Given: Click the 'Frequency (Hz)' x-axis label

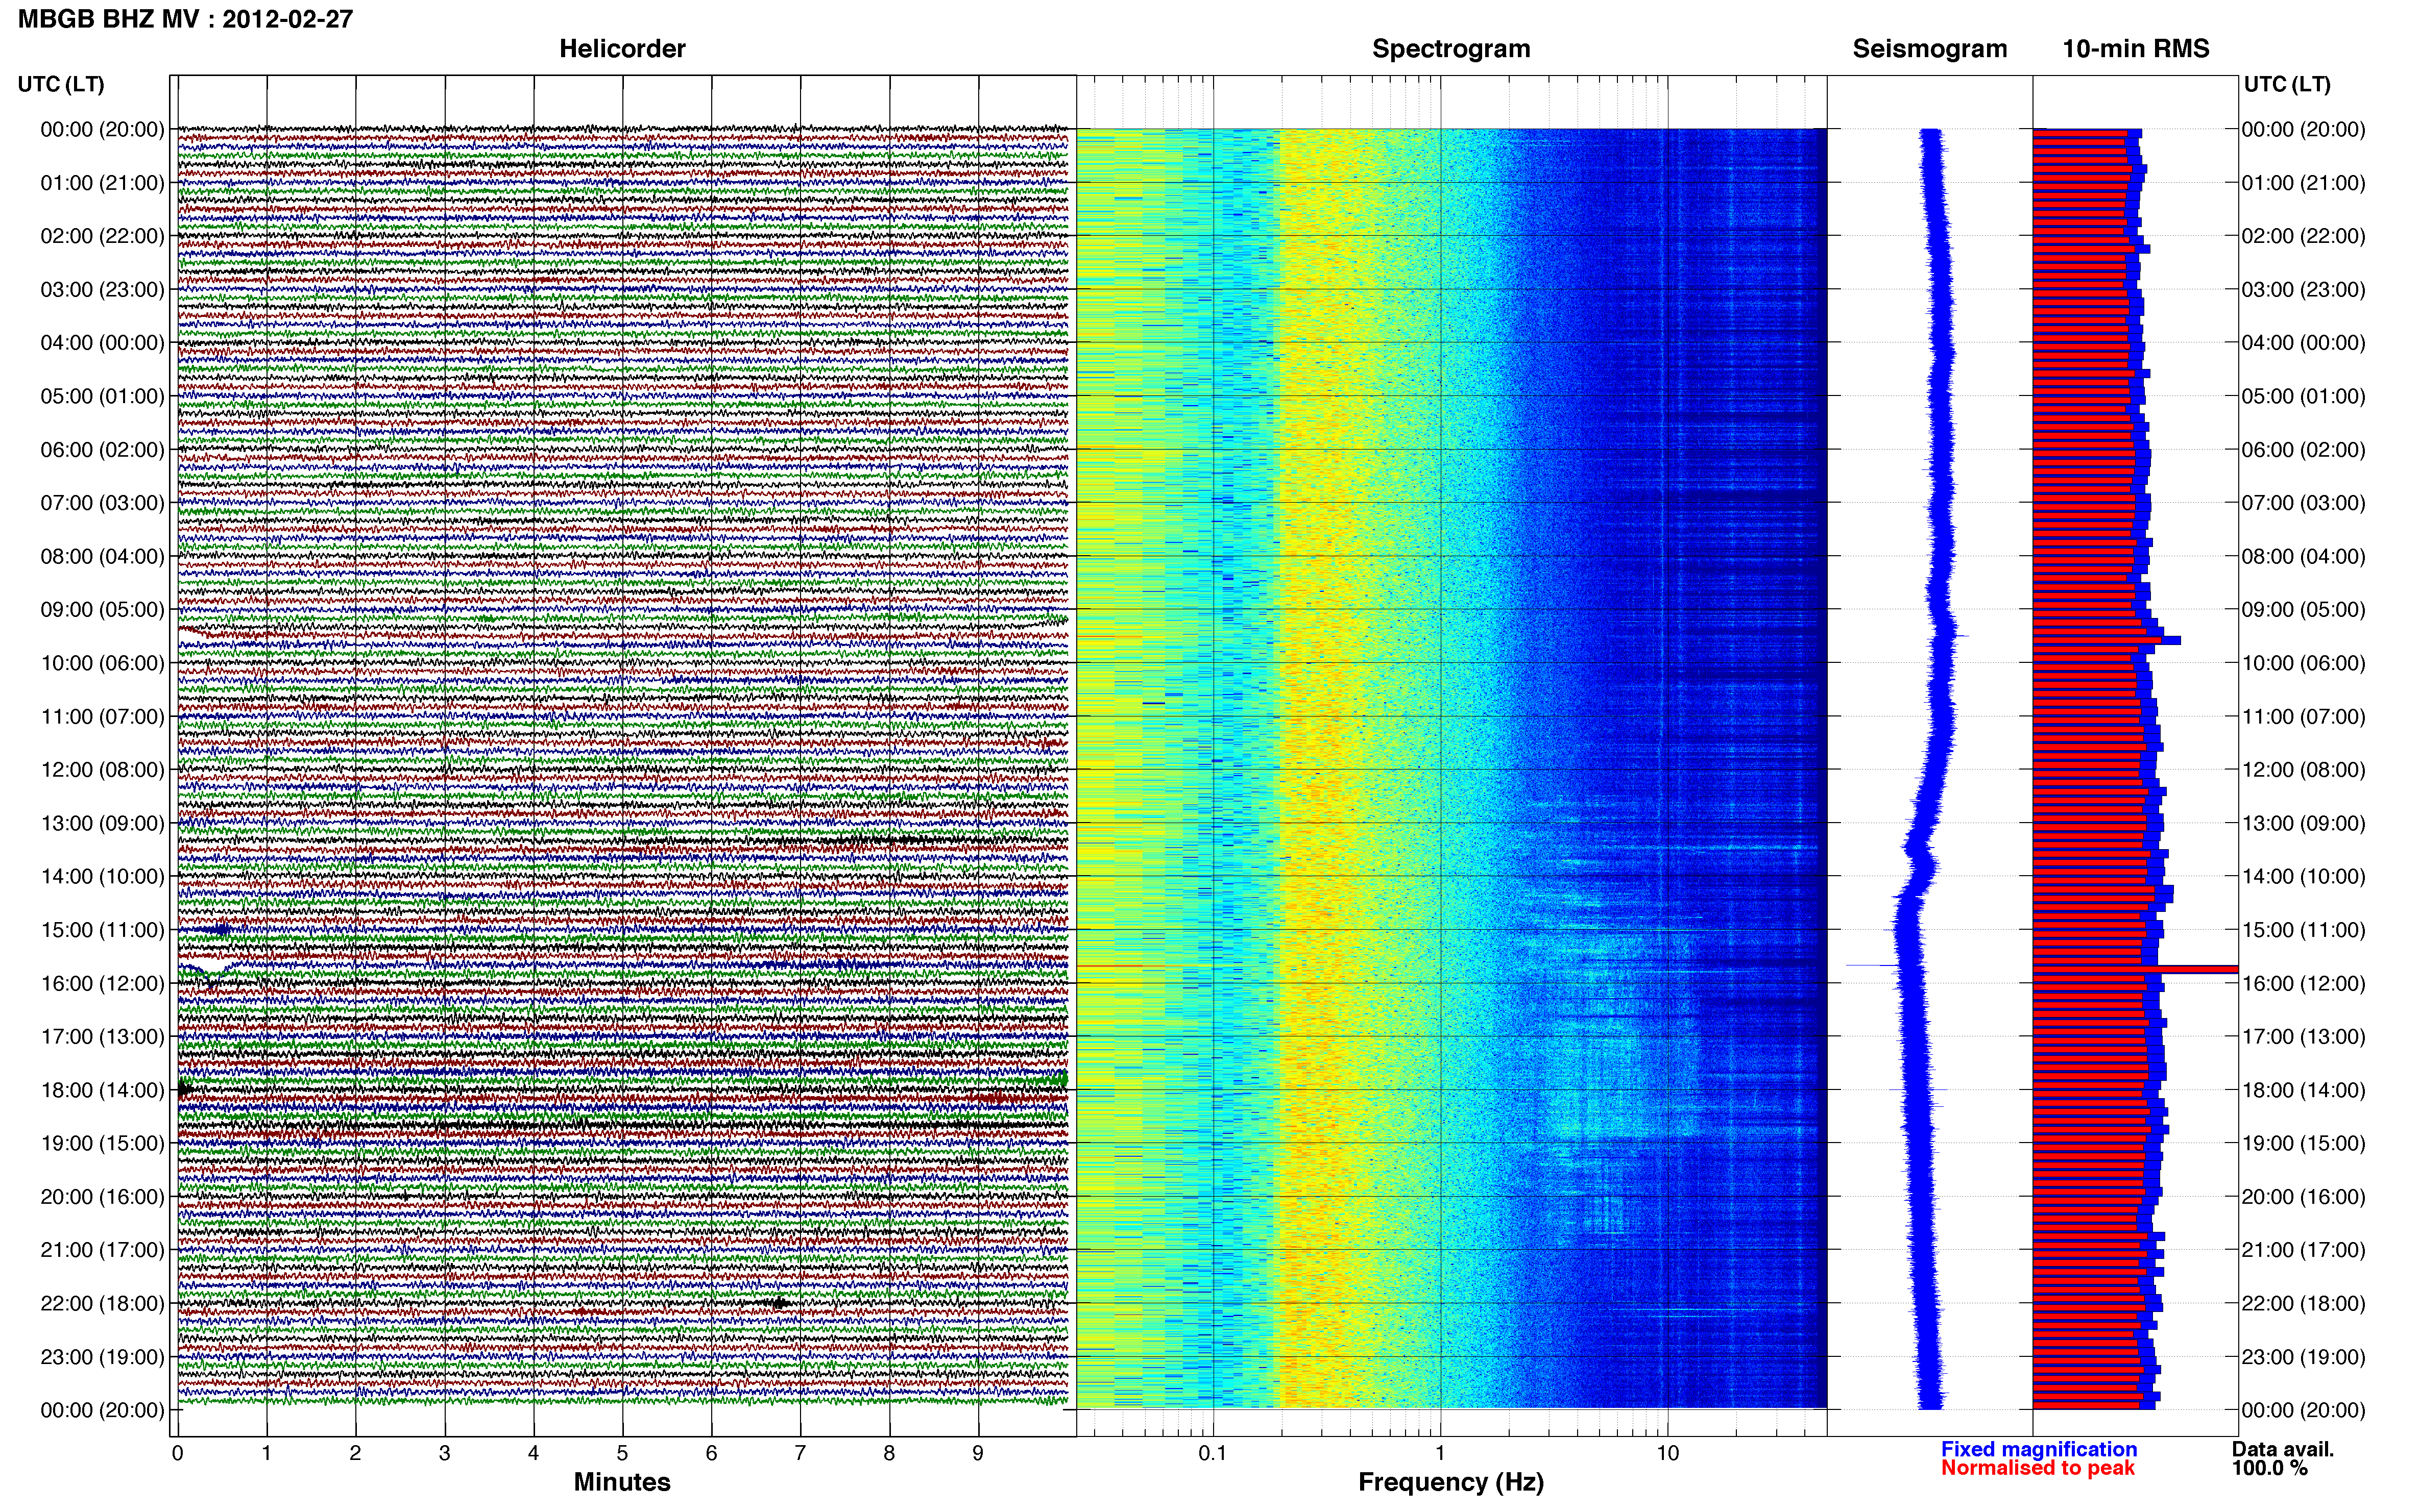Looking at the screenshot, I should pos(1450,1482).
